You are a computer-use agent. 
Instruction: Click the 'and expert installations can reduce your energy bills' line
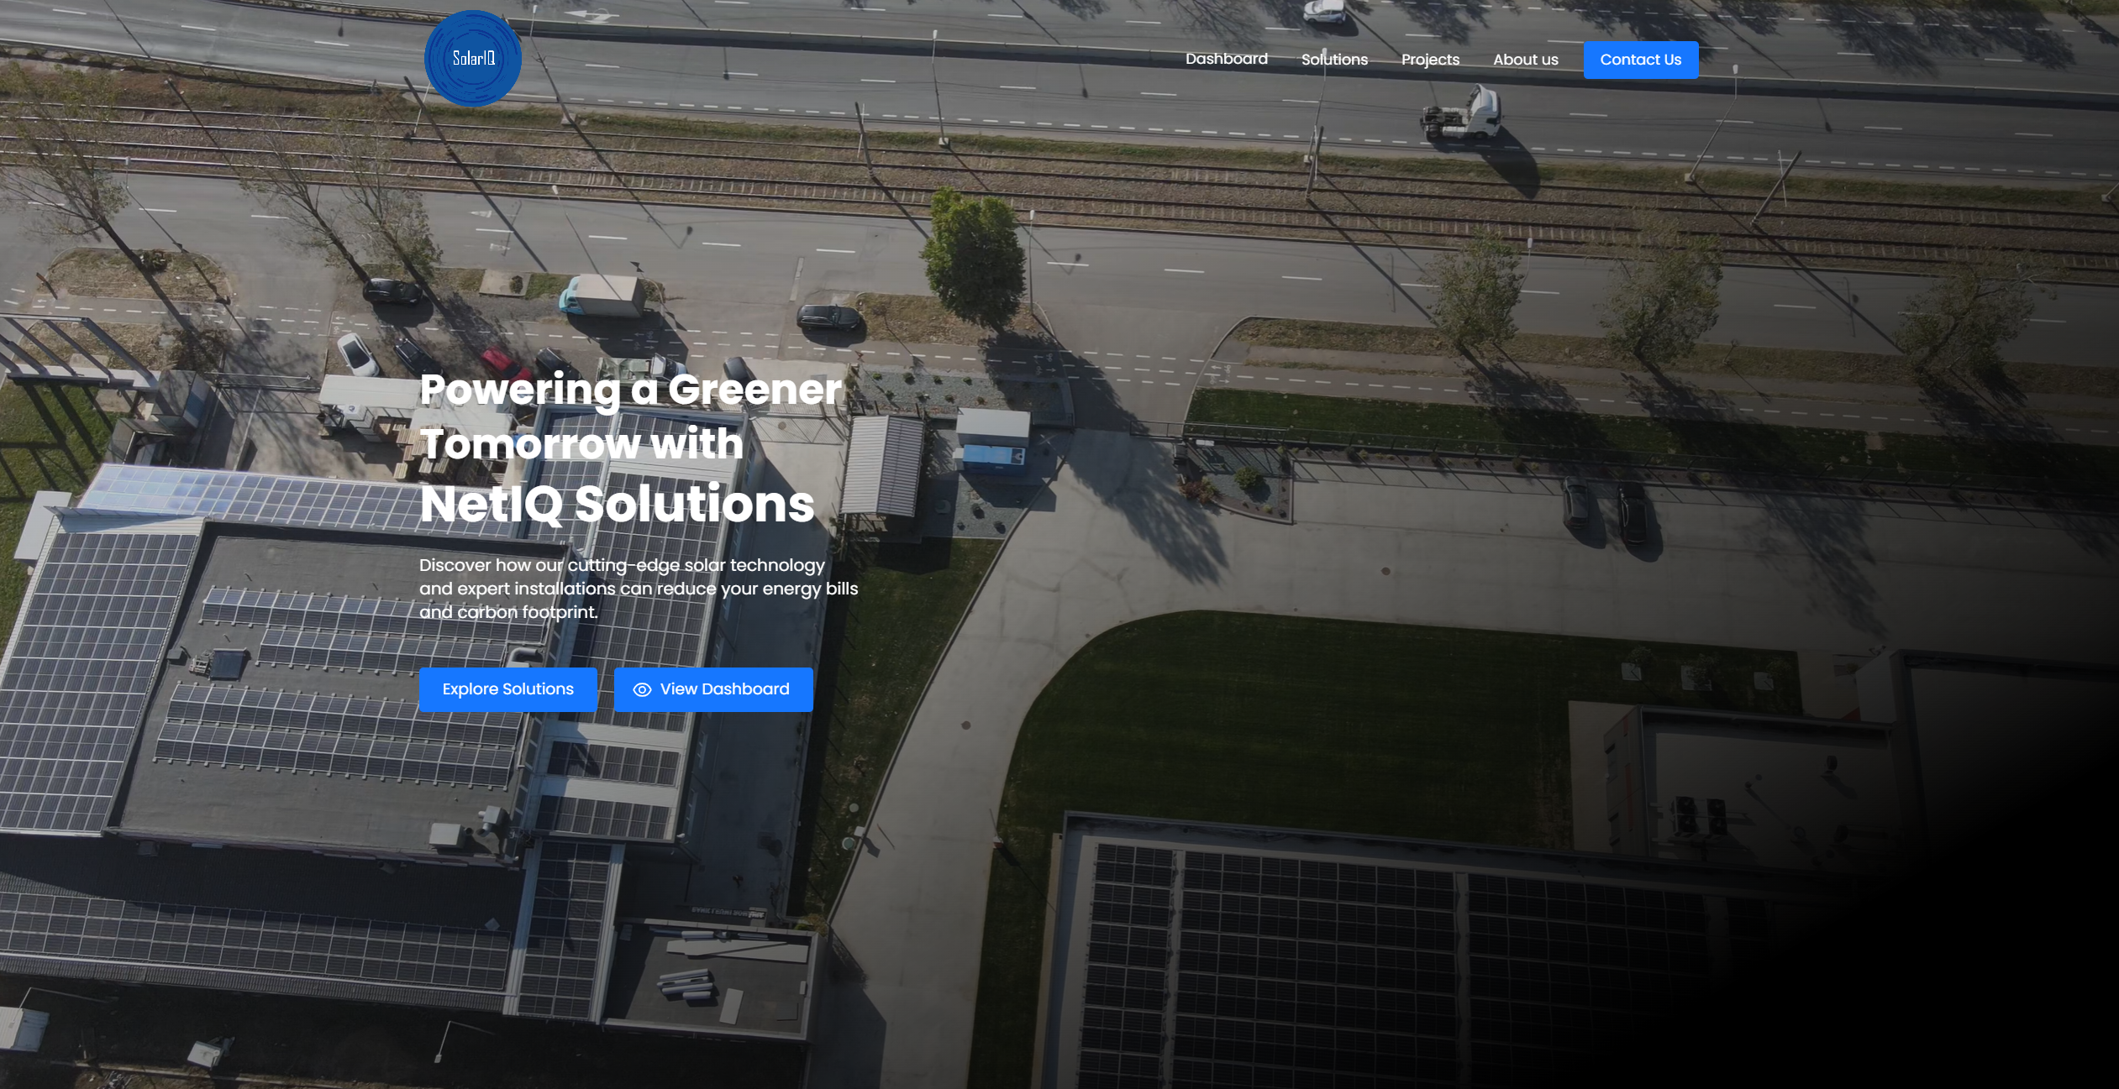tap(639, 589)
